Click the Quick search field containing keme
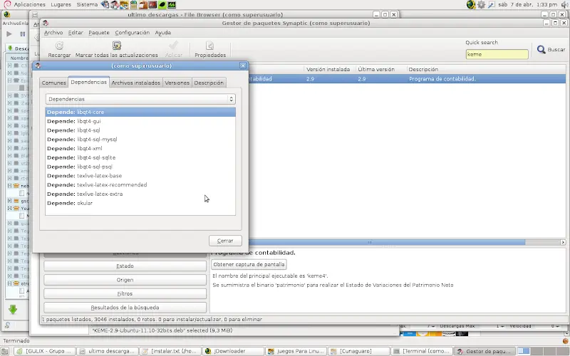This screenshot has height=356, width=570. tap(497, 54)
